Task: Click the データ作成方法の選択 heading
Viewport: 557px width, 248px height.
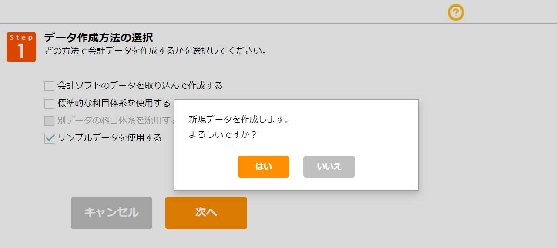Action: click(98, 37)
